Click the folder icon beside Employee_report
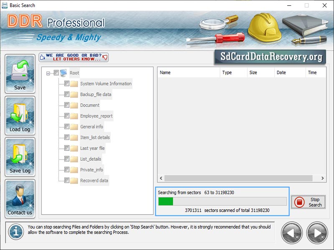The image size is (334, 250). 73,116
